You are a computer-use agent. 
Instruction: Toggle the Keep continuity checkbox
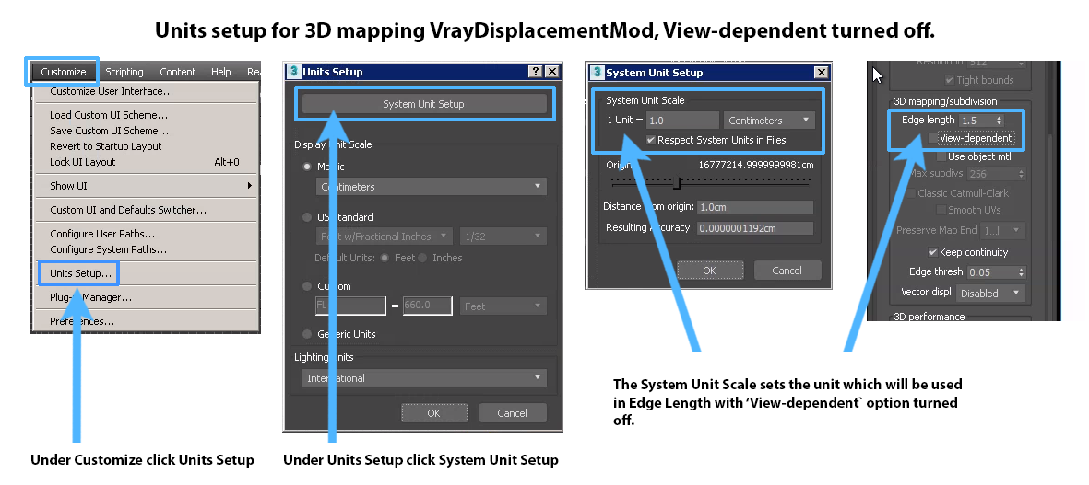(933, 252)
